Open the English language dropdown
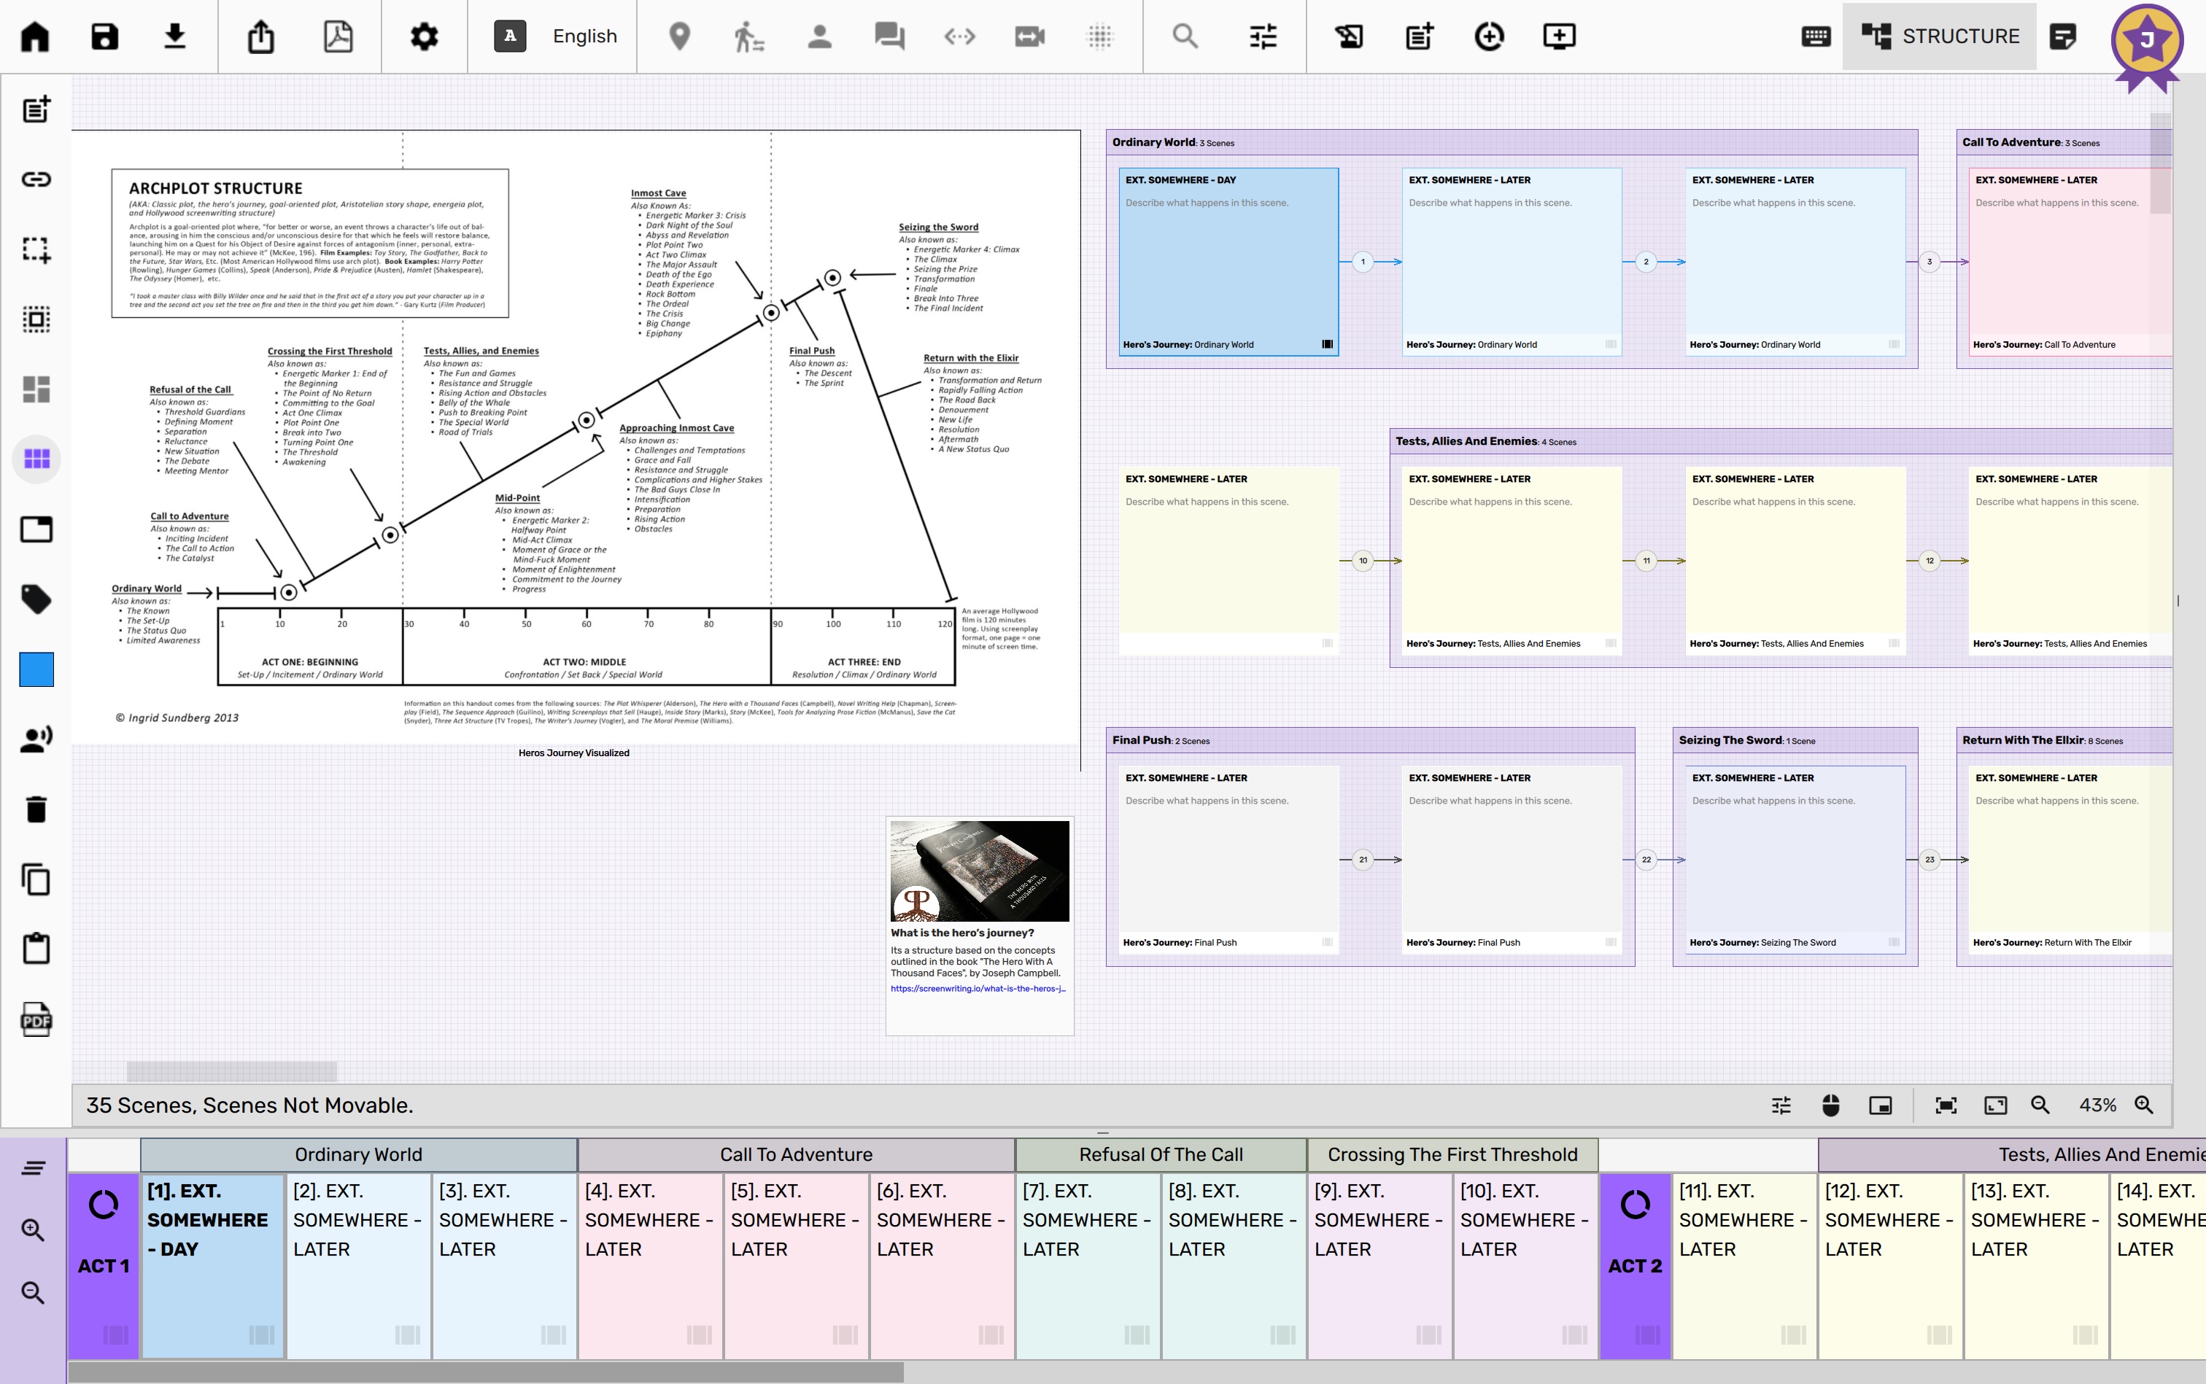 [x=584, y=36]
